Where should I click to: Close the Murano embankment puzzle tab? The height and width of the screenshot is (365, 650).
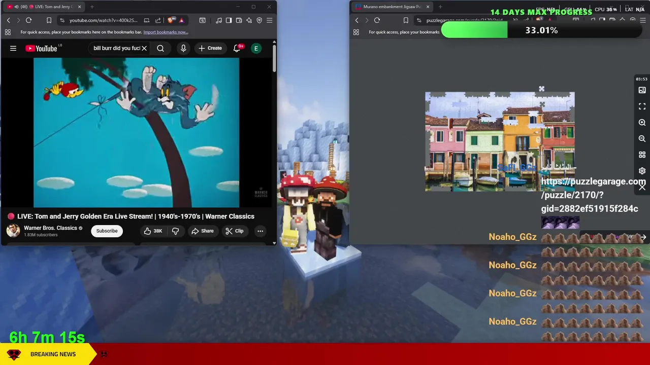click(x=428, y=7)
